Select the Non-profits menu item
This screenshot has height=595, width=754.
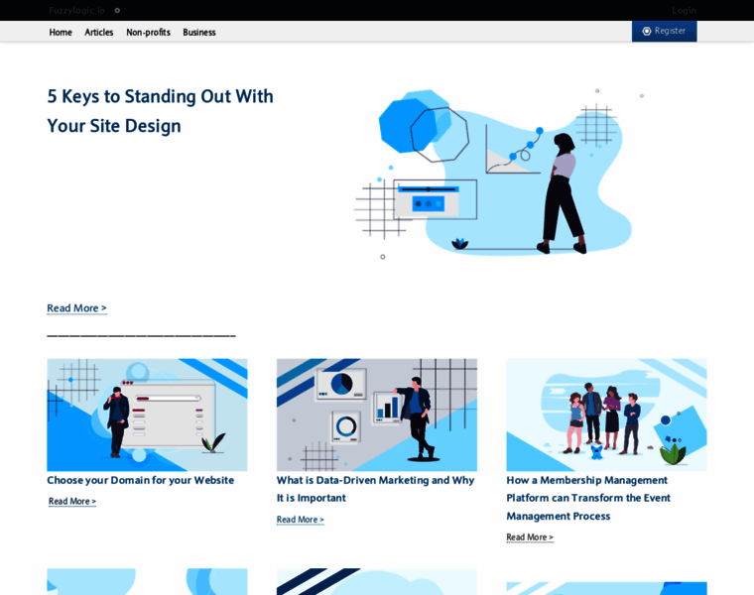point(148,32)
